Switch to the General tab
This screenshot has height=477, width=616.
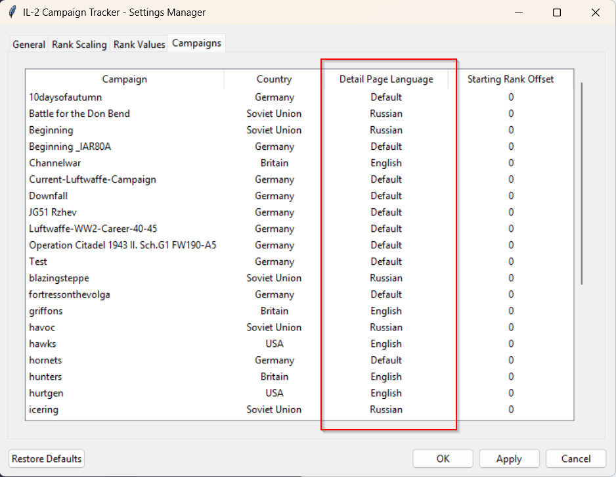(x=29, y=45)
